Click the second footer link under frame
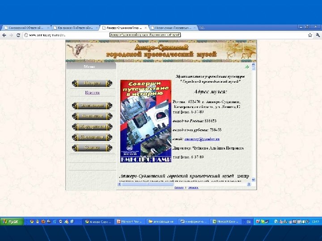Viewport: 322px width, 241px height. tap(193, 187)
